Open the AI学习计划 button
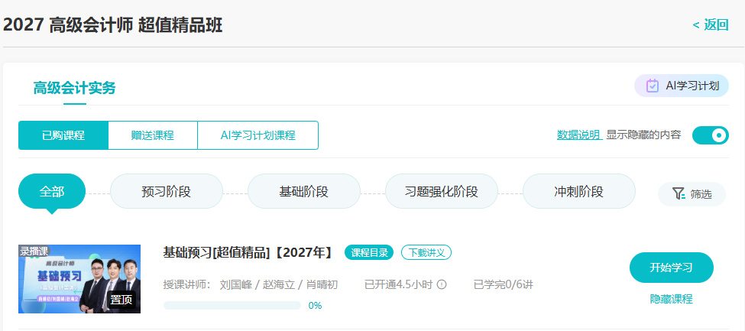 point(682,86)
